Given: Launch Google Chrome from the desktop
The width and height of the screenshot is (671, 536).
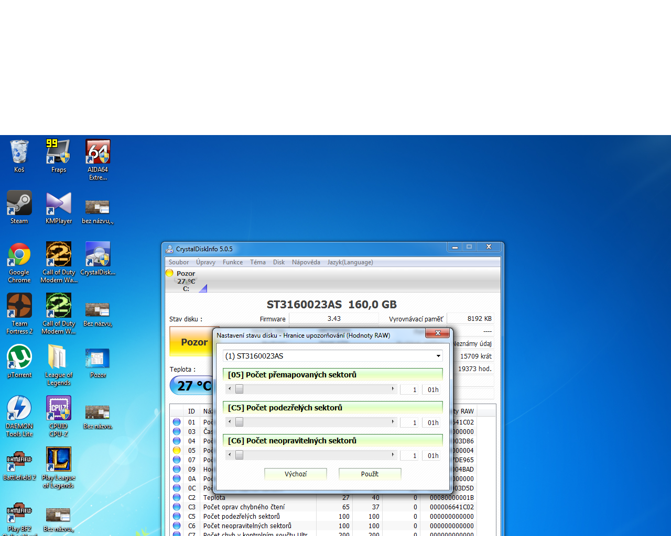Looking at the screenshot, I should pos(19,262).
